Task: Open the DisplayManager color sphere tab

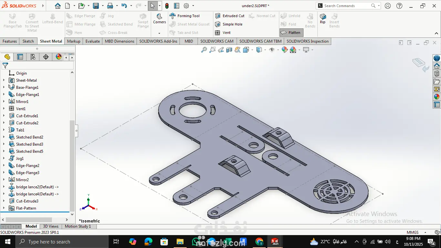Action: tap(58, 57)
